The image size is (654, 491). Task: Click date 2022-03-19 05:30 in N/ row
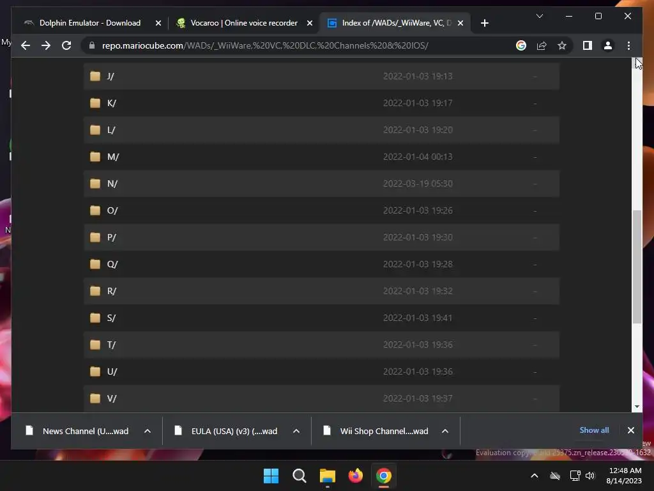pos(418,183)
